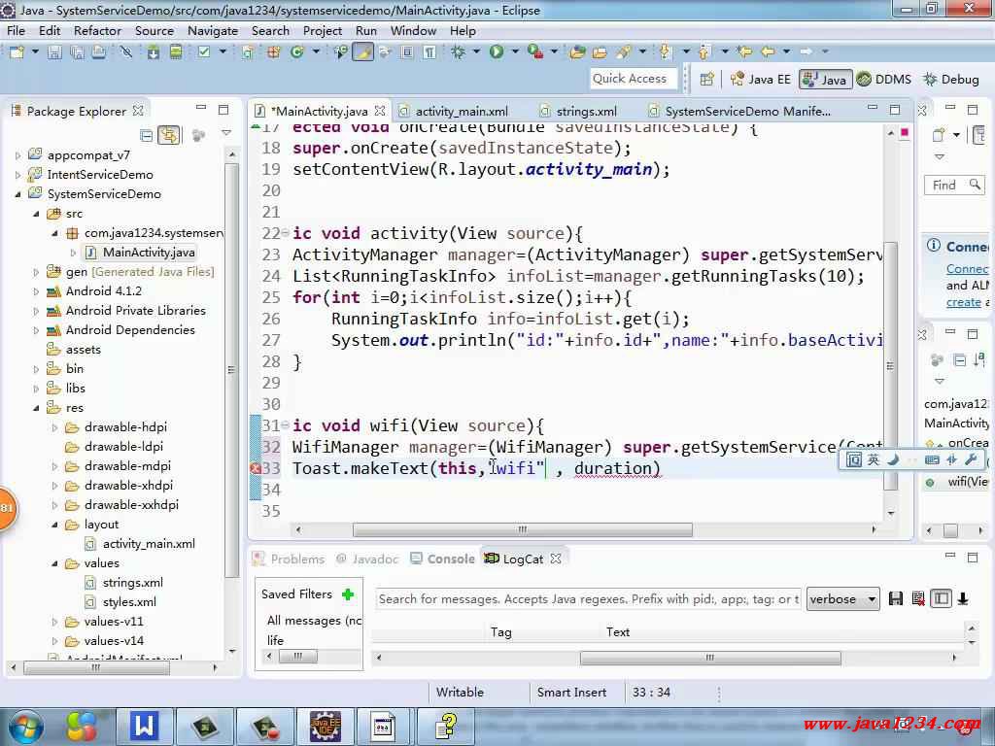The image size is (995, 746).
Task: Collapse the SystemServiceDemo project
Action: click(x=17, y=194)
